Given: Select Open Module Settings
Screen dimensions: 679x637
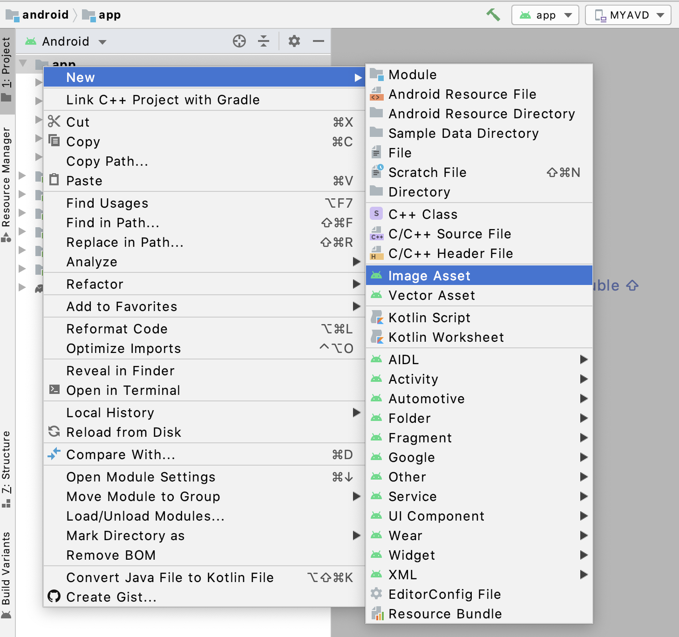Looking at the screenshot, I should click(x=204, y=477).
